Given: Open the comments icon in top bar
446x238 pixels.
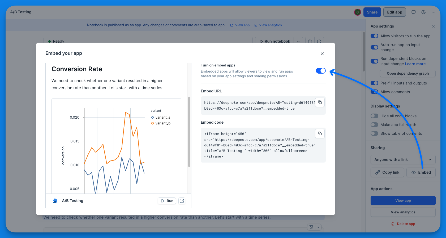Looking at the screenshot, I should 413,12.
